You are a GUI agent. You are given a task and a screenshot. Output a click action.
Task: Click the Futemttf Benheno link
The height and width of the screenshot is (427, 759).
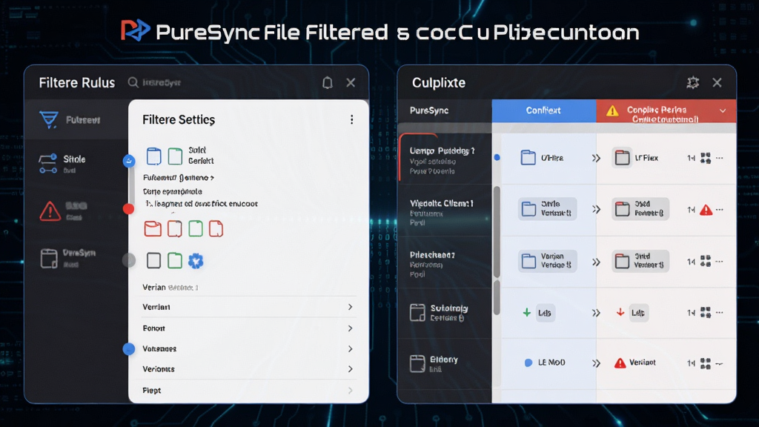179,178
